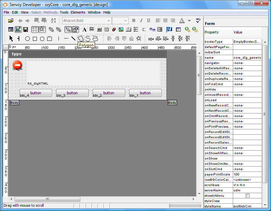Viewport: 271px width, 211px height.
Task: Select the arrow pointer tool
Action: click(11, 38)
